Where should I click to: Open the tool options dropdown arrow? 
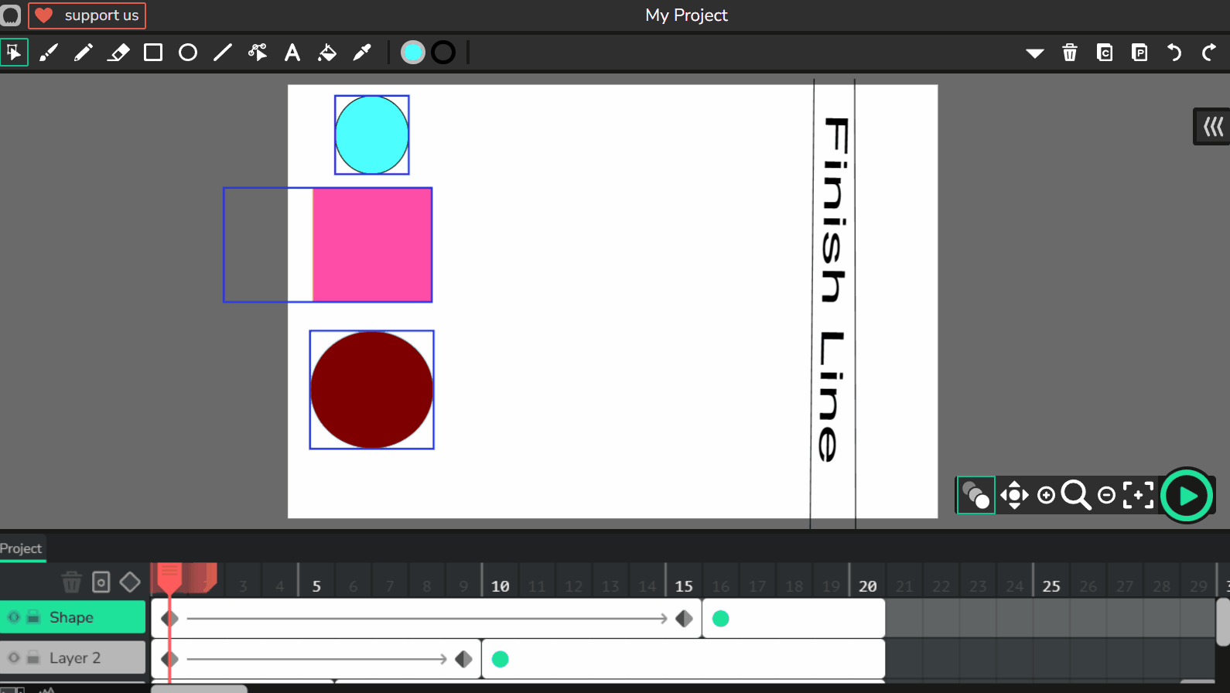click(x=1034, y=53)
